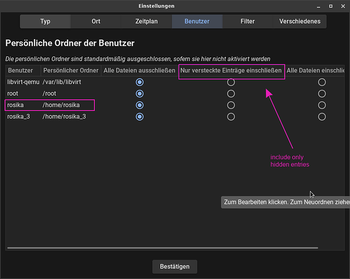
Task: Click the horizontal scrollbar below the user table
Action: pos(162,248)
